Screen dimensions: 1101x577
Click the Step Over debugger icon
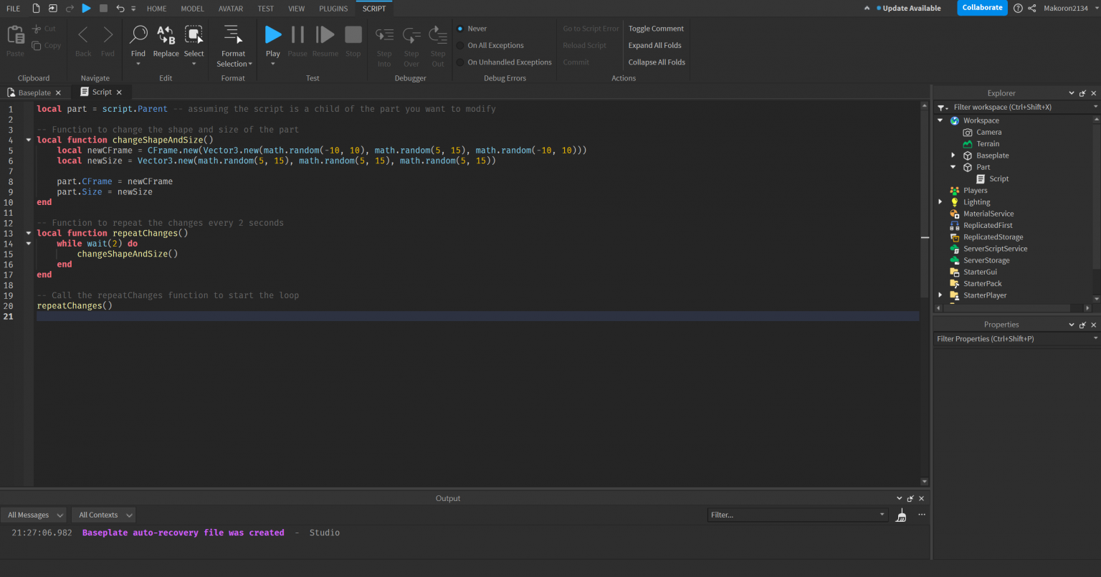point(411,34)
